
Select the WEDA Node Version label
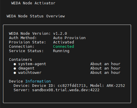coord(30,34)
